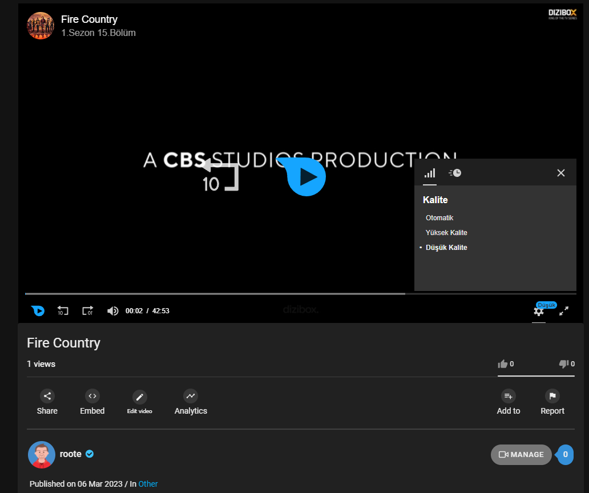Click the Fire Country channel thumbnail
Image resolution: width=589 pixels, height=493 pixels.
click(x=40, y=26)
